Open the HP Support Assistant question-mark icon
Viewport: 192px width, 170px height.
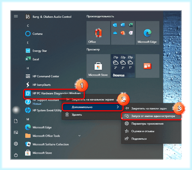coord(28,102)
